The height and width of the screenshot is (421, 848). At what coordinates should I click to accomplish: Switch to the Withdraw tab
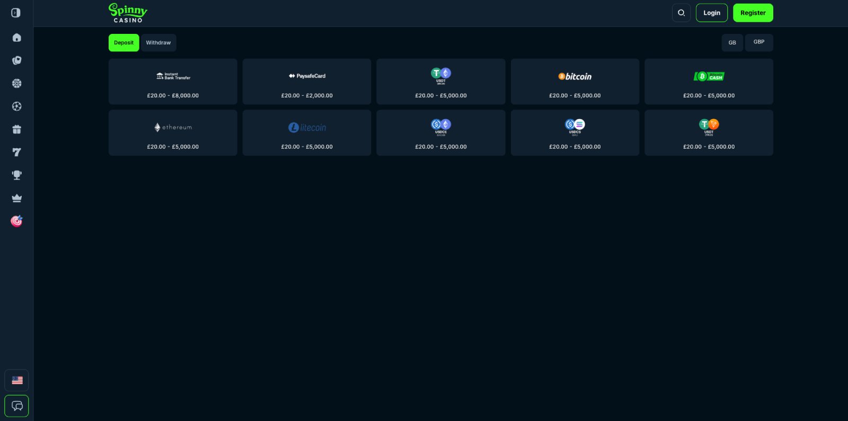coord(158,43)
